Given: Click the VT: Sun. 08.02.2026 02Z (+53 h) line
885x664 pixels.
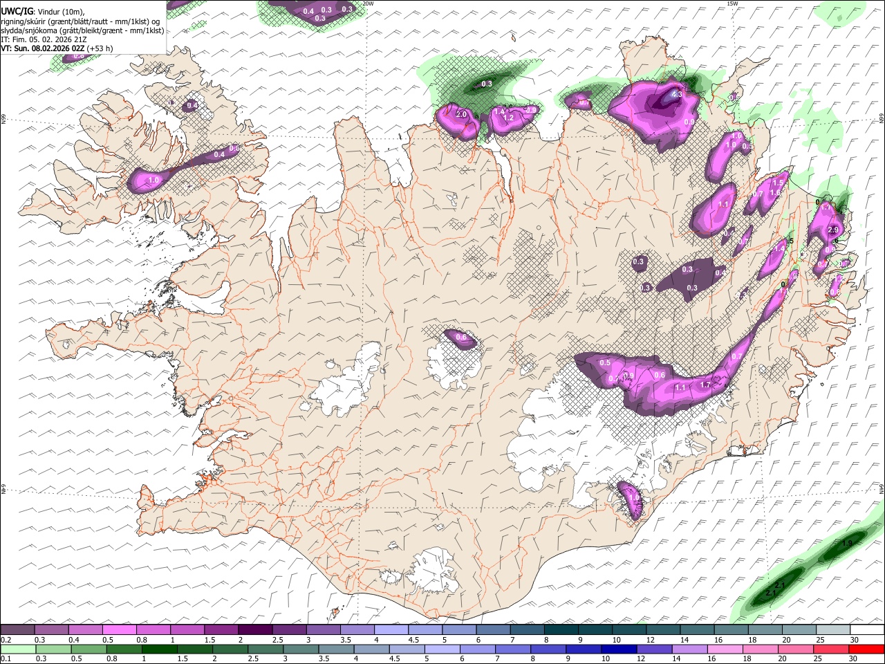Looking at the screenshot, I should point(57,48).
